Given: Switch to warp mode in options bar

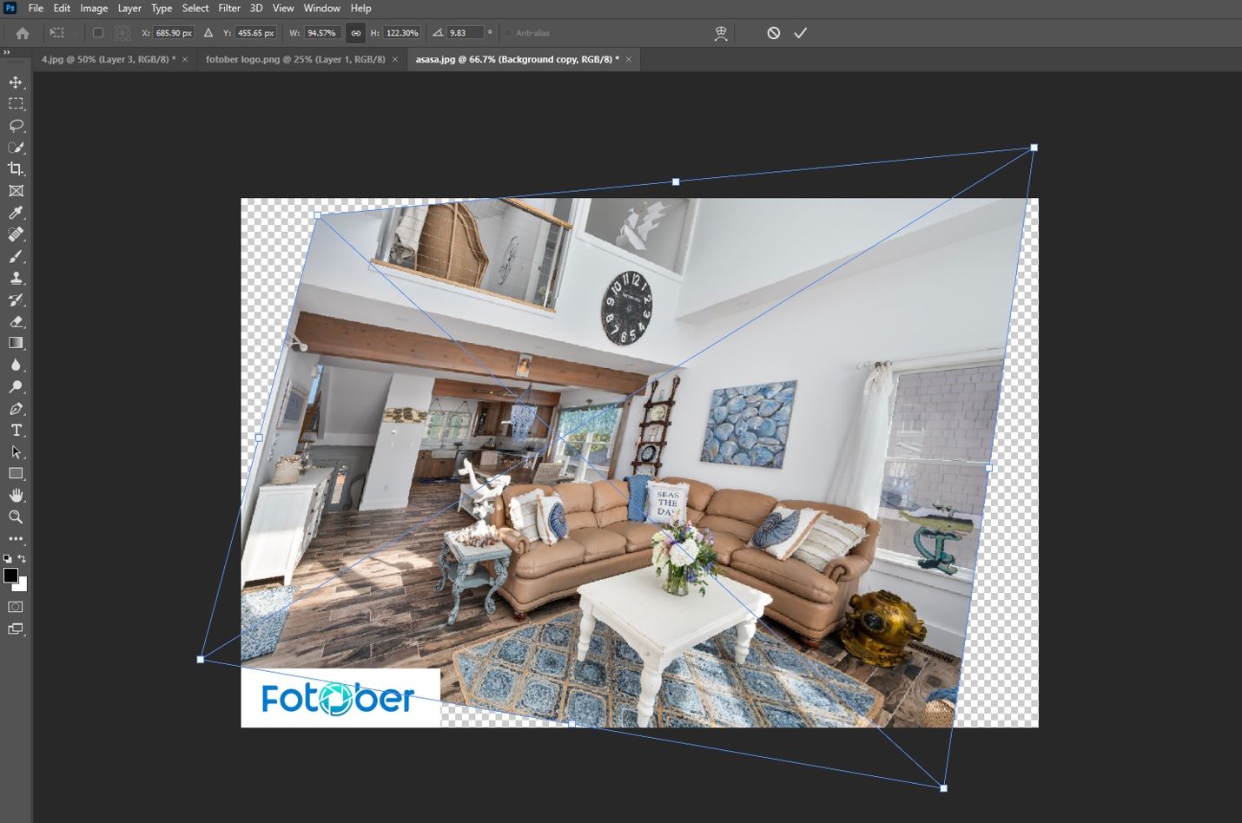Looking at the screenshot, I should pyautogui.click(x=720, y=33).
